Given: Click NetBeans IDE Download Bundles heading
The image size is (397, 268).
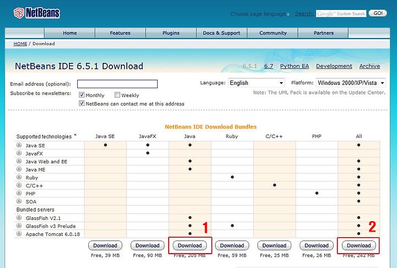Looking at the screenshot, I should coord(211,127).
